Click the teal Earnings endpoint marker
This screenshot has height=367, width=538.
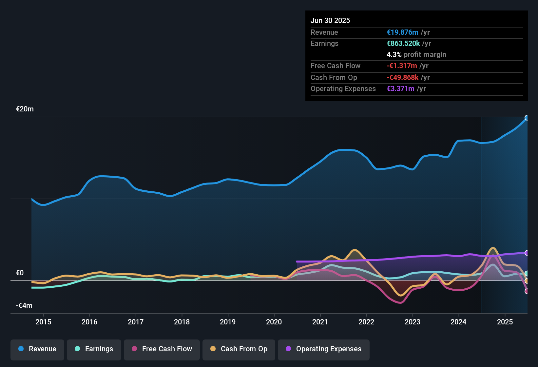click(x=527, y=274)
